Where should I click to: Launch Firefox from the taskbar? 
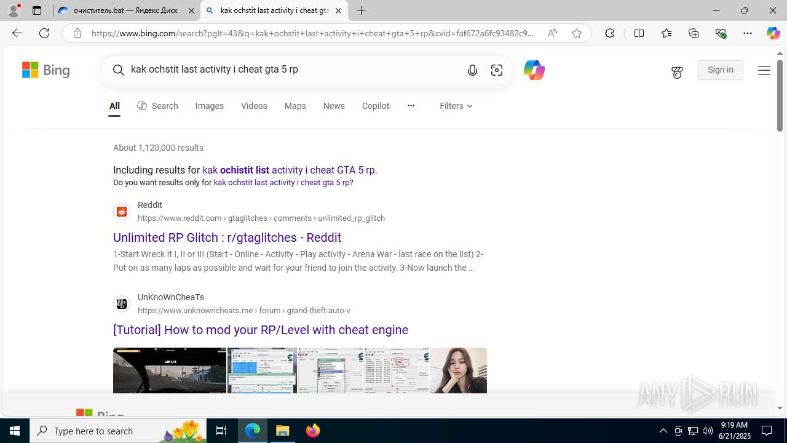coord(313,431)
